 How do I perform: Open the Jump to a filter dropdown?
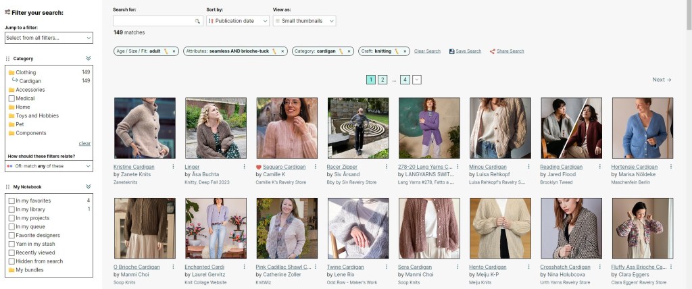coord(49,38)
